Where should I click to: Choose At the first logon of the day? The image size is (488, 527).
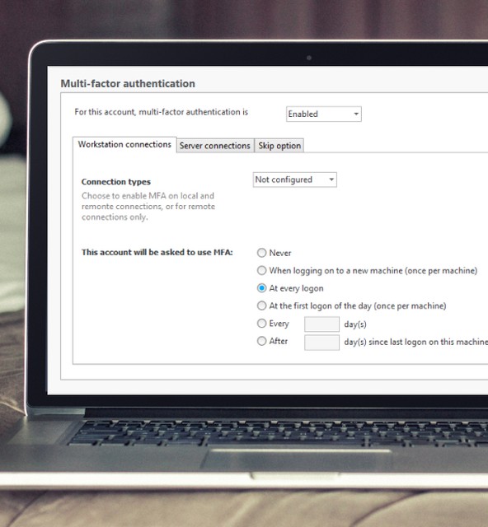[261, 305]
